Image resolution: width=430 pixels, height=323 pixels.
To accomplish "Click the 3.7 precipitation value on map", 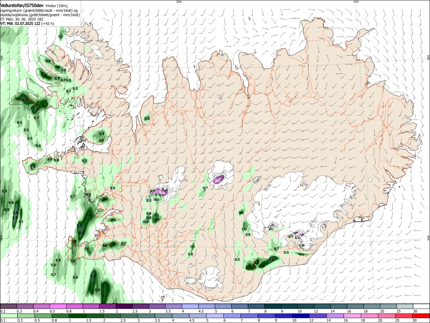I will click(15, 218).
